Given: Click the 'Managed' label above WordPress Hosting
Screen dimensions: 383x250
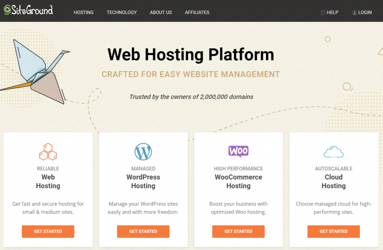Looking at the screenshot, I should tap(143, 169).
